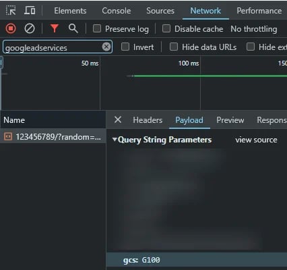Check the Invert filter checkbox
This screenshot has height=270, width=287.
click(x=125, y=47)
